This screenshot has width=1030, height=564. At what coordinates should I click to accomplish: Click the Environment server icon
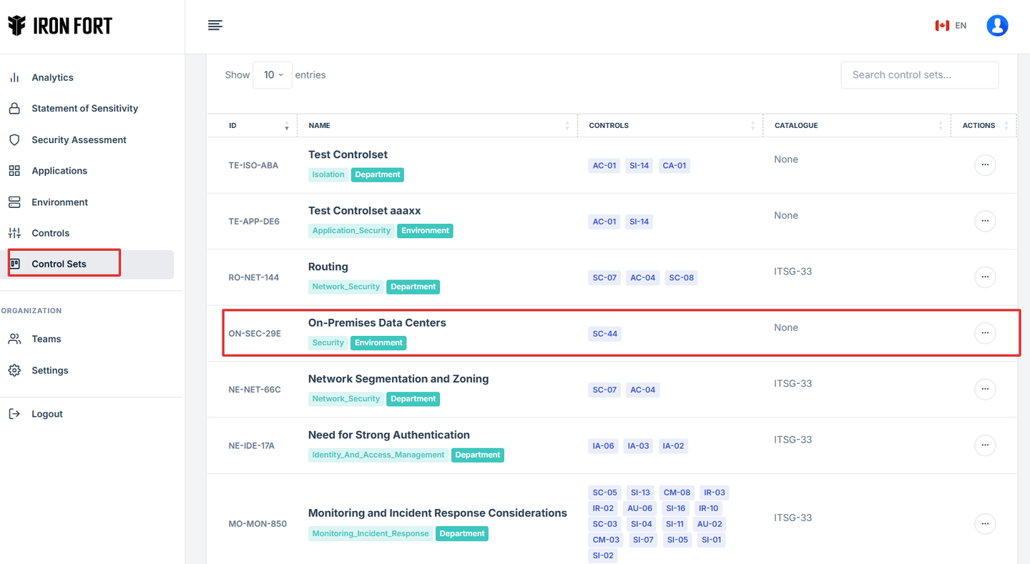[x=14, y=202]
